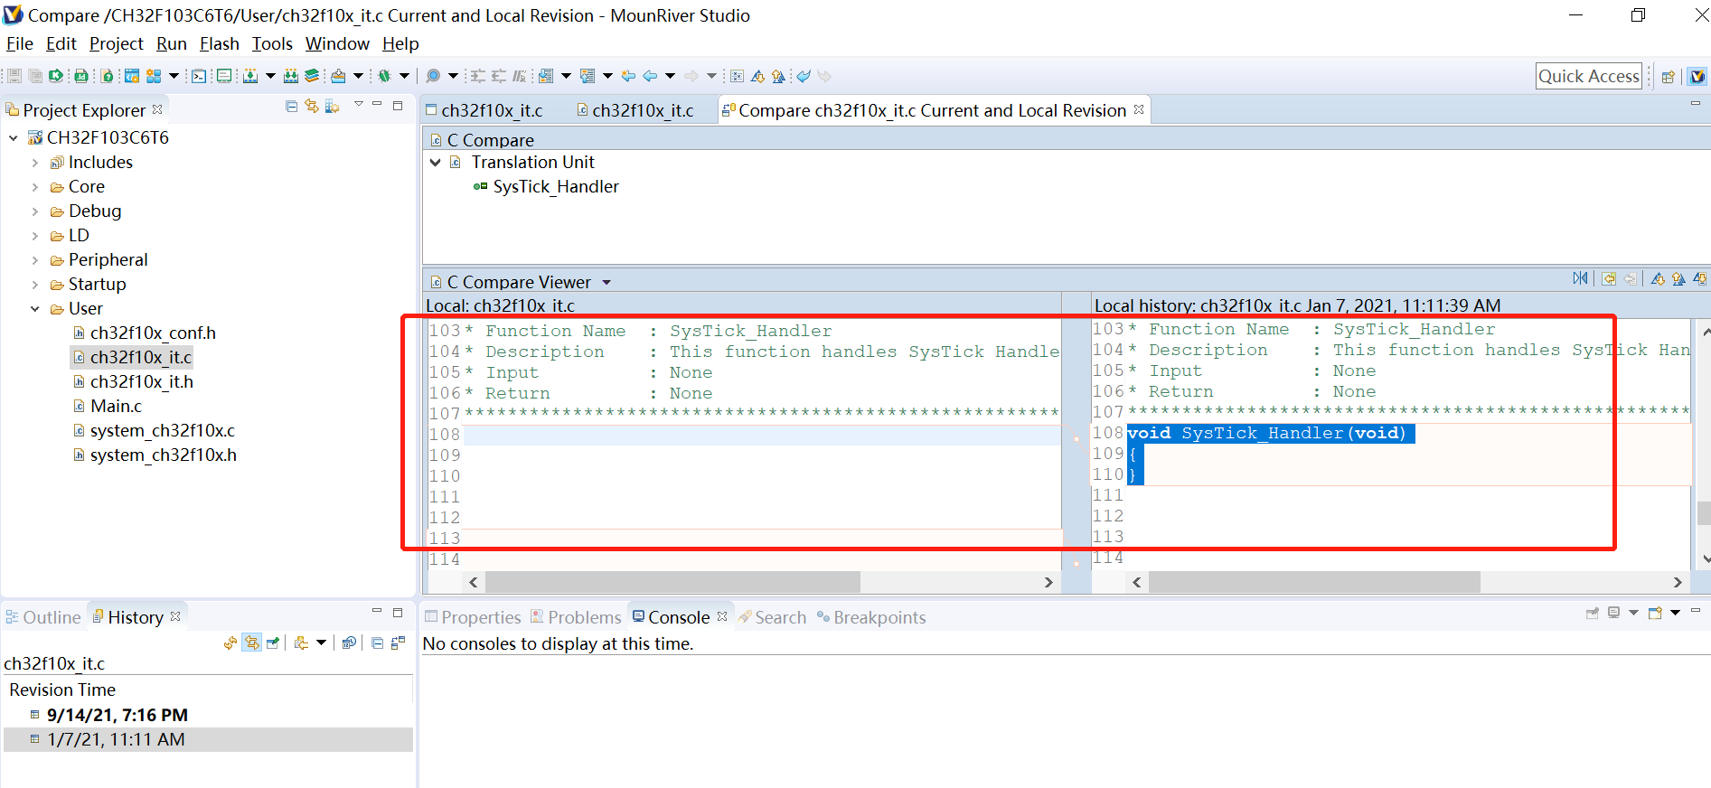Select ch32f10x_it.h in Project Explorer
The width and height of the screenshot is (1711, 788).
click(142, 382)
